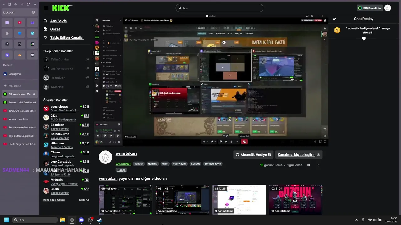401x225 pixels.
Task: Open Discord from Windows taskbar
Action: pyautogui.click(x=81, y=220)
